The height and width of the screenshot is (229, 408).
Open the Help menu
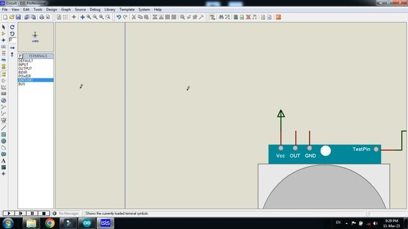(157, 10)
